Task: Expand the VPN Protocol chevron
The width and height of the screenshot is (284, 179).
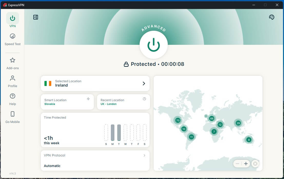Action: pos(144,155)
